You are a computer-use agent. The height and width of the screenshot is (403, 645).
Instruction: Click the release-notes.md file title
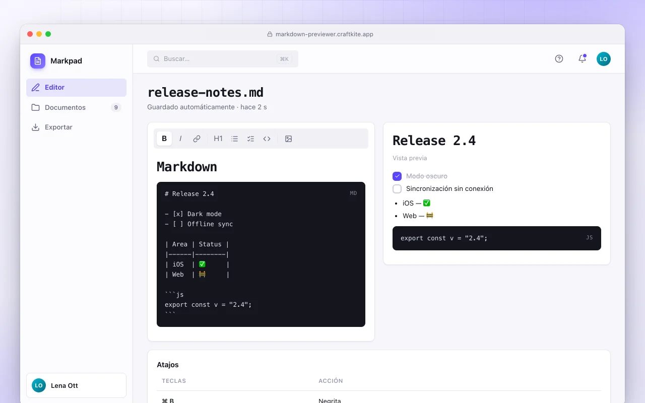coord(206,93)
